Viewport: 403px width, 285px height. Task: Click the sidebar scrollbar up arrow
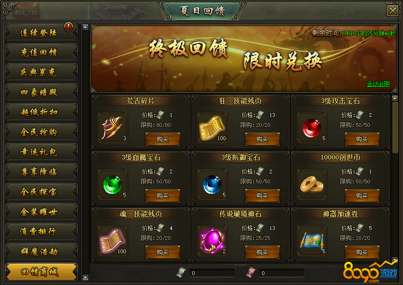pos(85,27)
